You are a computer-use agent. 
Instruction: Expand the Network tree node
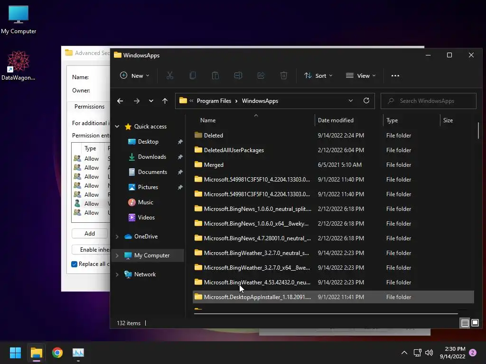pos(117,274)
